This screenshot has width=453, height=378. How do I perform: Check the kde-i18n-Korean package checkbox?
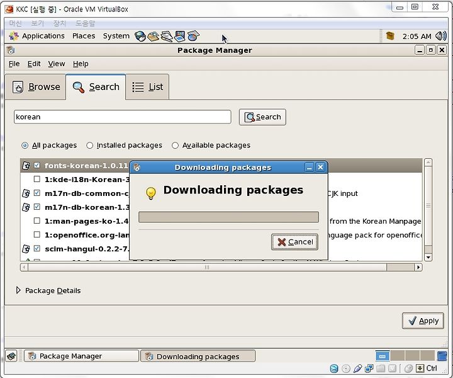[x=36, y=179]
